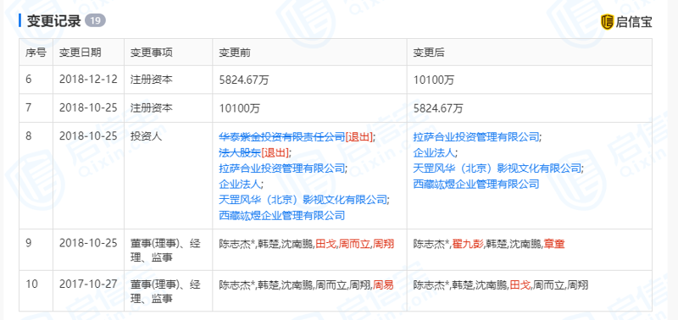Image resolution: width=678 pixels, height=320 pixels.
Task: Open 天罡风华（北京）影视文化有限公司 in 变更后 column
Action: [x=497, y=168]
